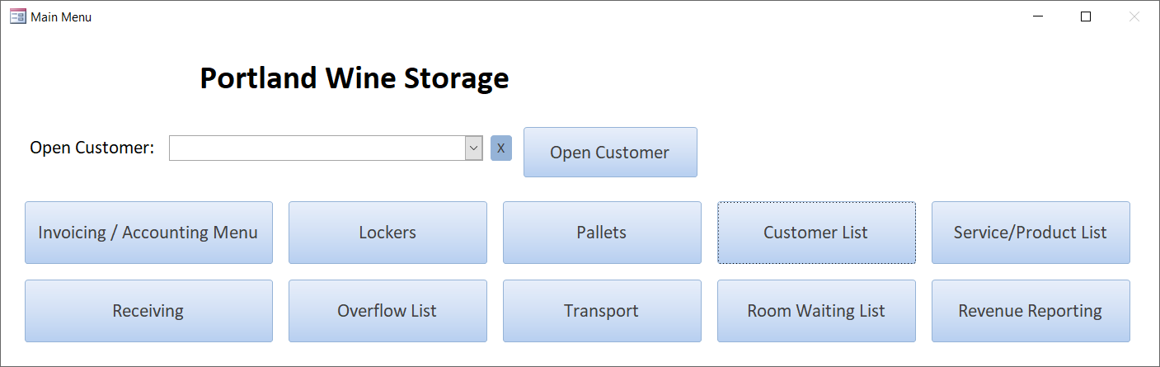The height and width of the screenshot is (367, 1160).
Task: Click the Open Customer button
Action: 610,152
